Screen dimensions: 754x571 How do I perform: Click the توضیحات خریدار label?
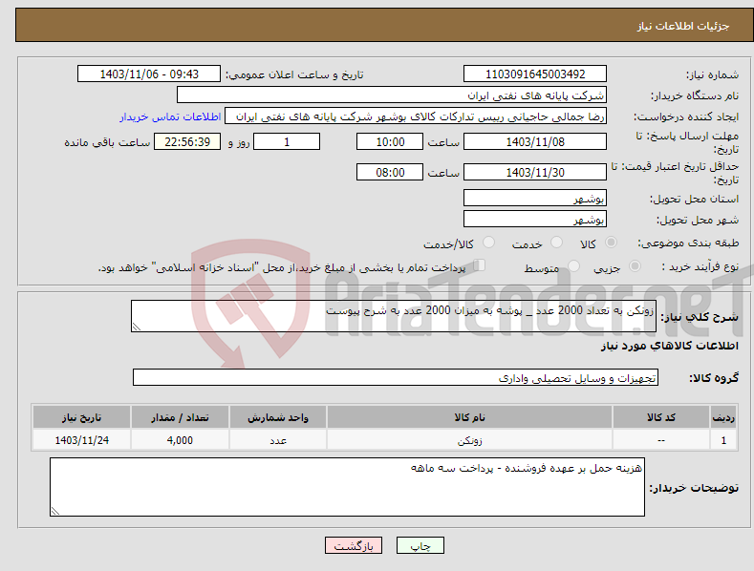point(694,488)
